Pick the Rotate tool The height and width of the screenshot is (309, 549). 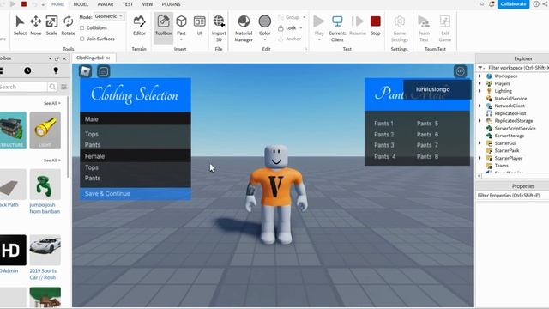(x=68, y=25)
